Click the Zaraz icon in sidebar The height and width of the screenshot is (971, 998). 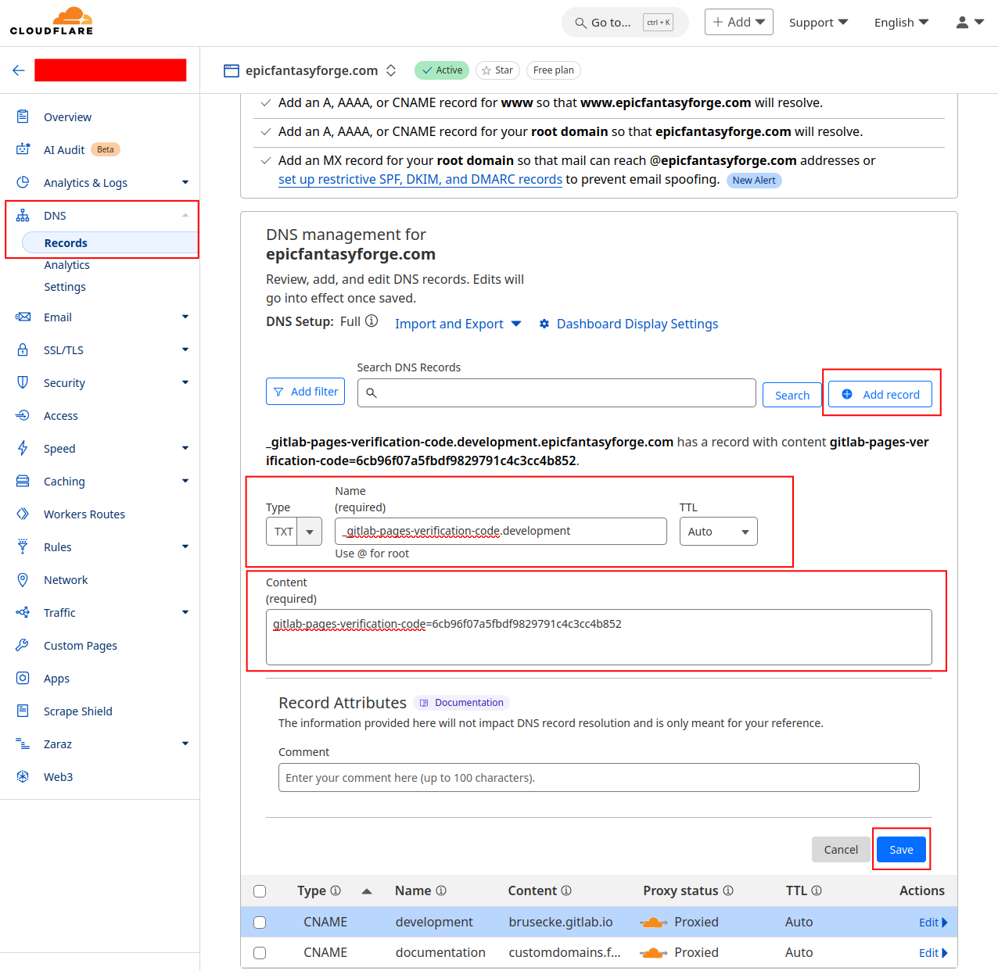point(23,743)
